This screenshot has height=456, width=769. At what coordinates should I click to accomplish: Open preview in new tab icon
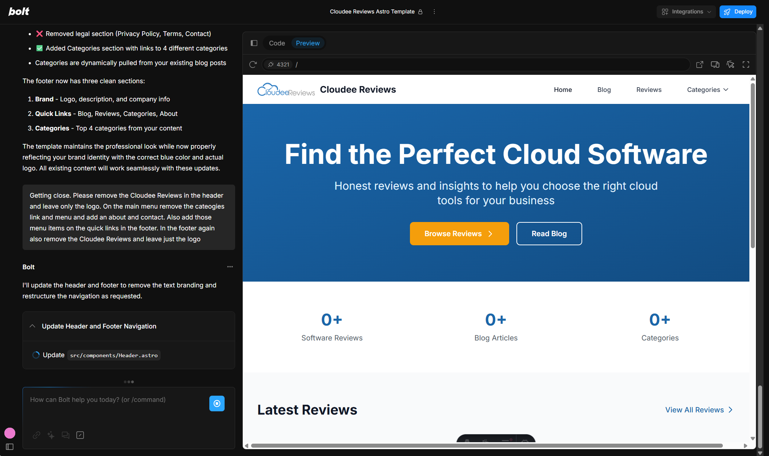coord(700,64)
